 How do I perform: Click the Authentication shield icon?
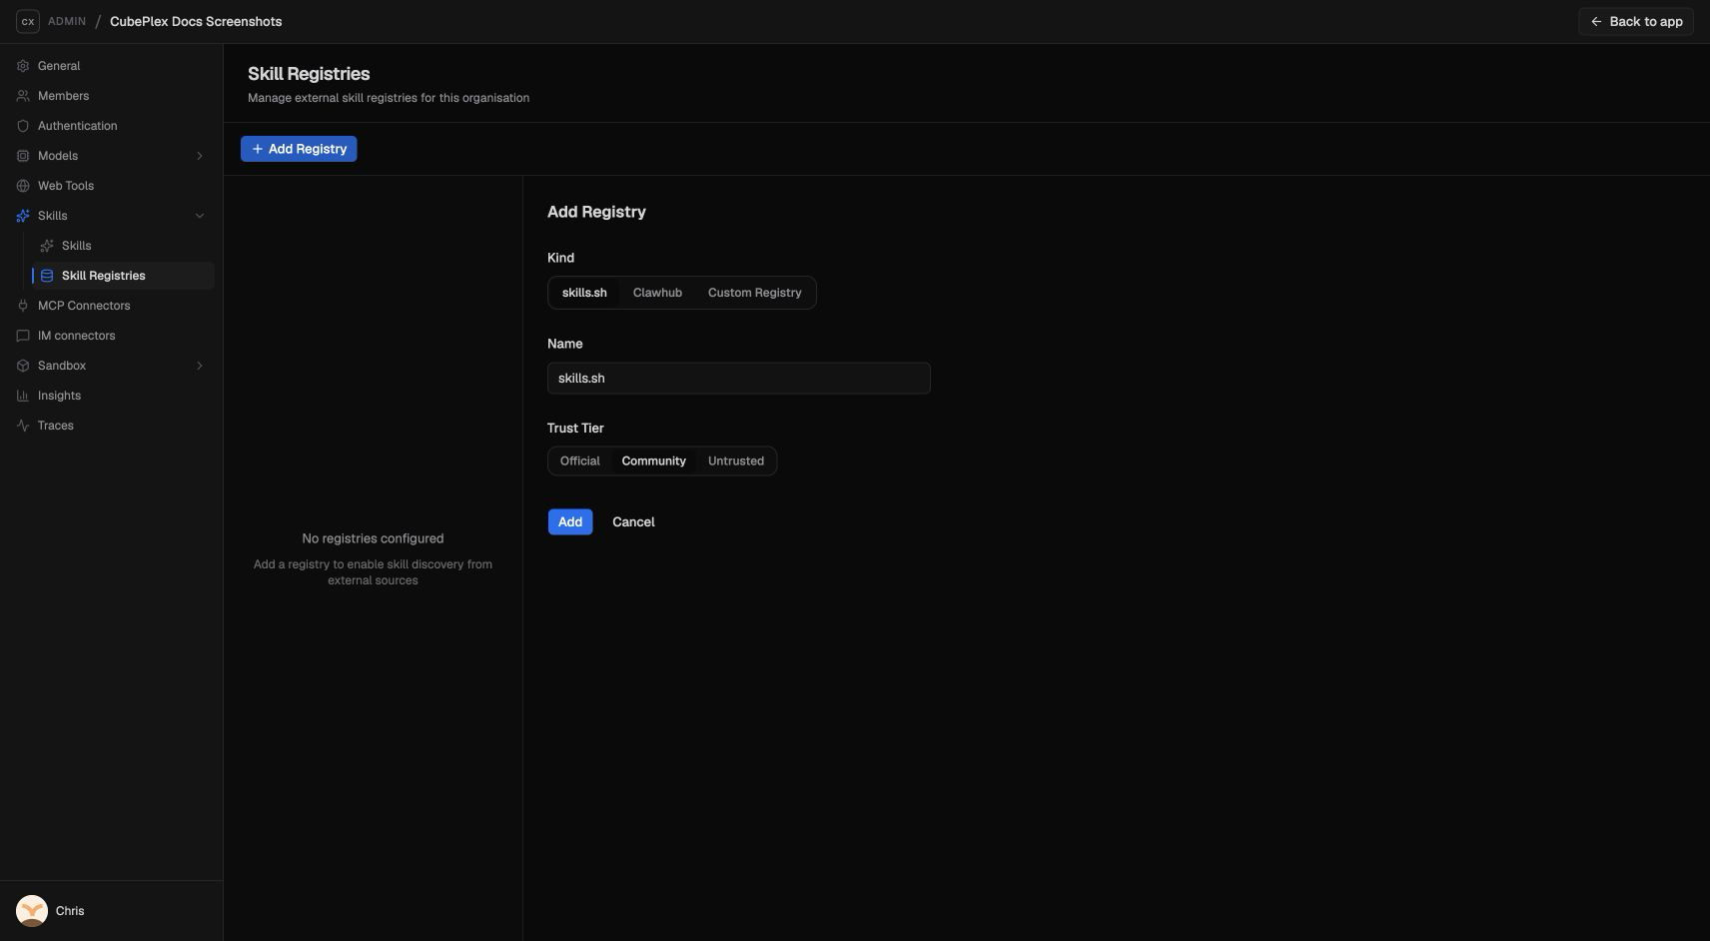pyautogui.click(x=23, y=126)
